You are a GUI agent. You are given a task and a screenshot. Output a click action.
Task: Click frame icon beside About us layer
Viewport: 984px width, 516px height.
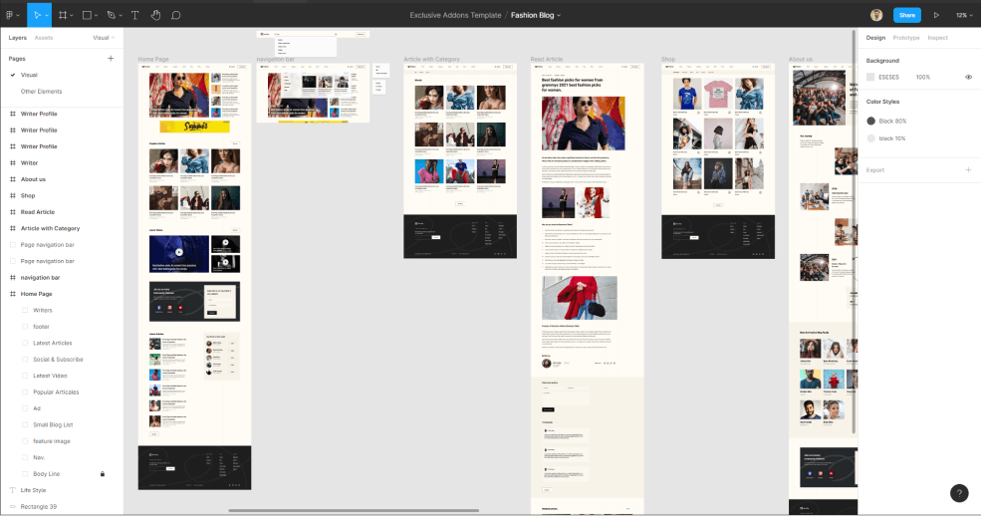click(x=13, y=179)
